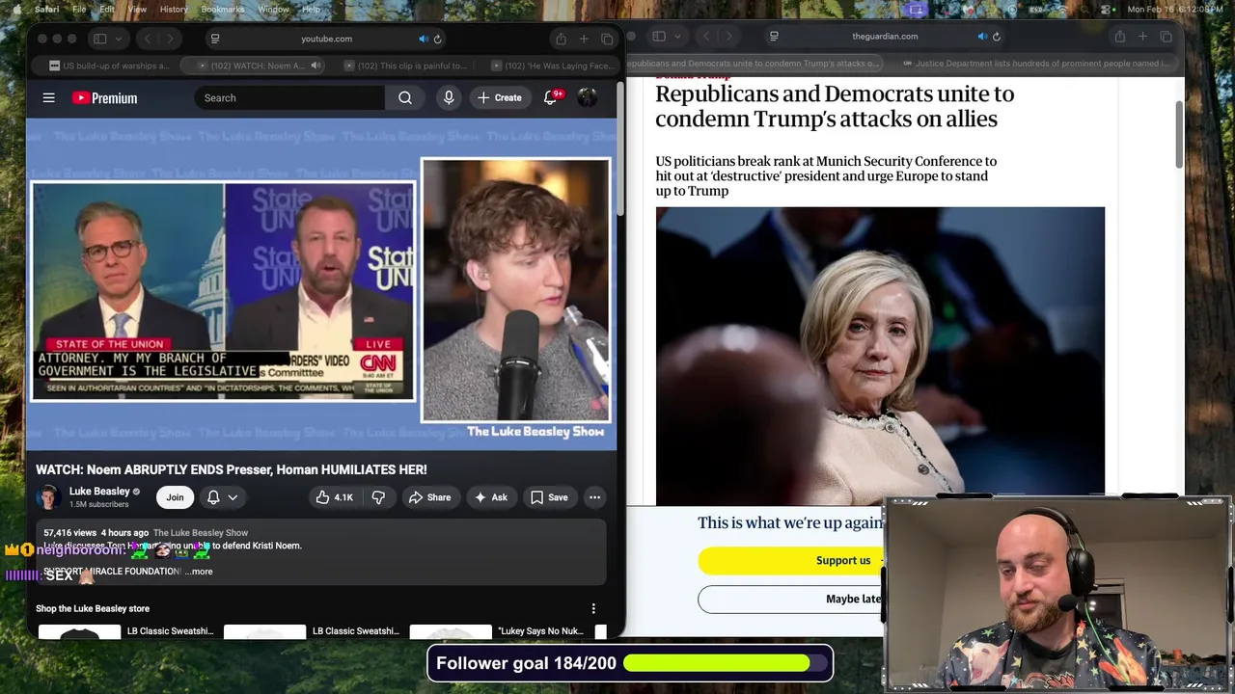Click the youtube.com address bar
The image size is (1235, 694).
(x=326, y=39)
